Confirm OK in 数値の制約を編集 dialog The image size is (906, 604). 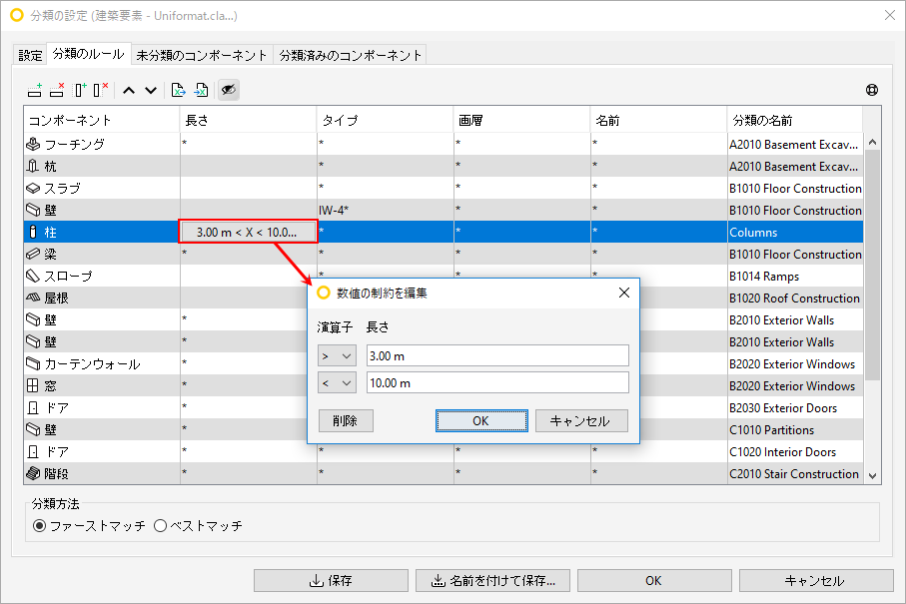[x=481, y=421]
